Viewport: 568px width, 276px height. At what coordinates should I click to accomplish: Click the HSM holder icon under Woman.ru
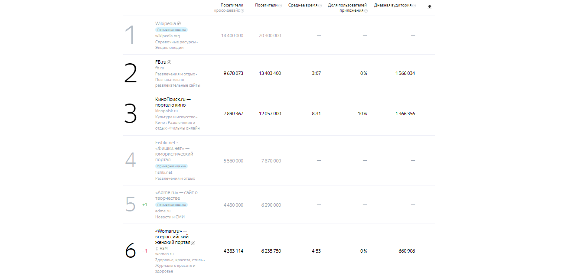tap(157, 248)
